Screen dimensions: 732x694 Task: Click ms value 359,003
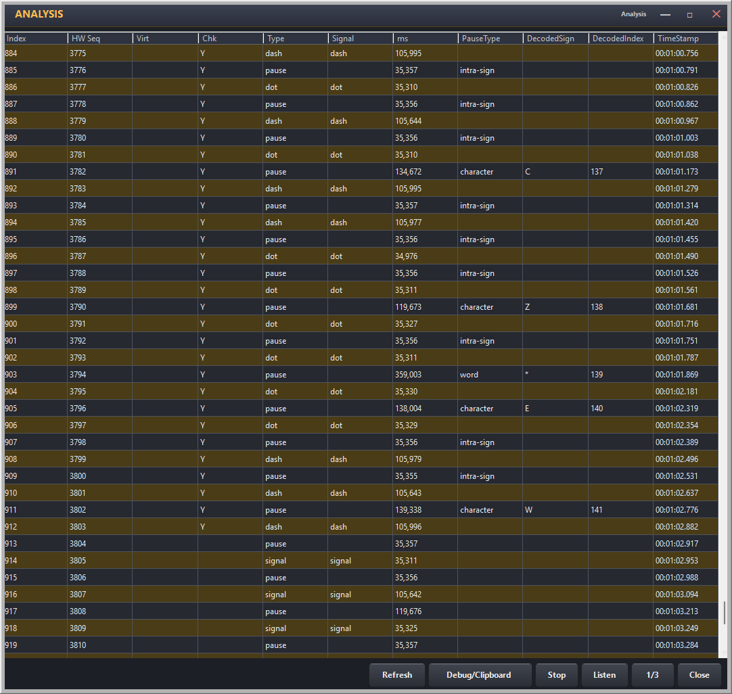coord(426,375)
